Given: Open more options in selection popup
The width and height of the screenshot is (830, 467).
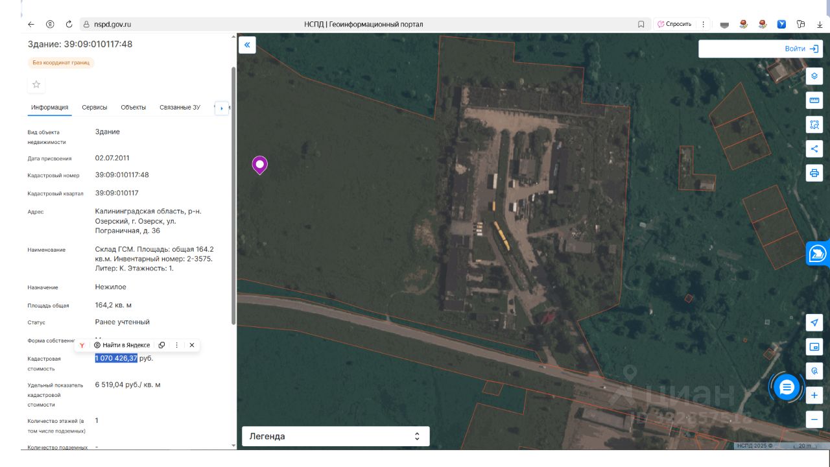Looking at the screenshot, I should [x=177, y=345].
